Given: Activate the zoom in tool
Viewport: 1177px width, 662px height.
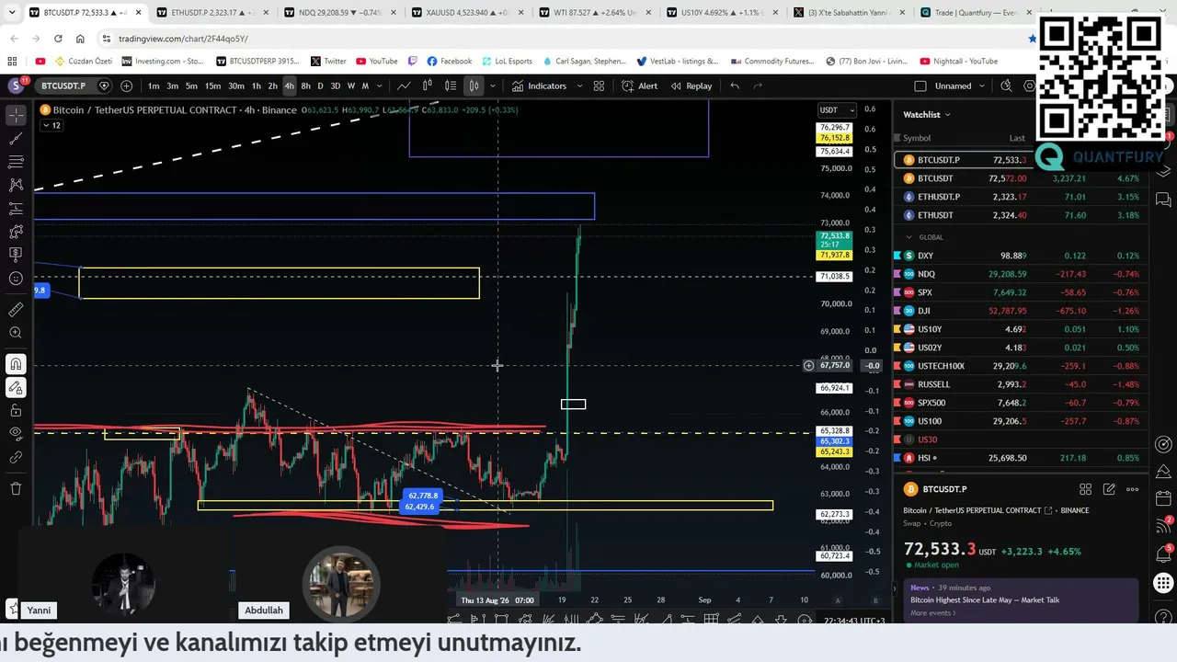Looking at the screenshot, I should coord(16,333).
